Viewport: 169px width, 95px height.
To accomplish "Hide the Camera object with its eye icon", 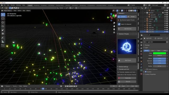I will (165, 19).
